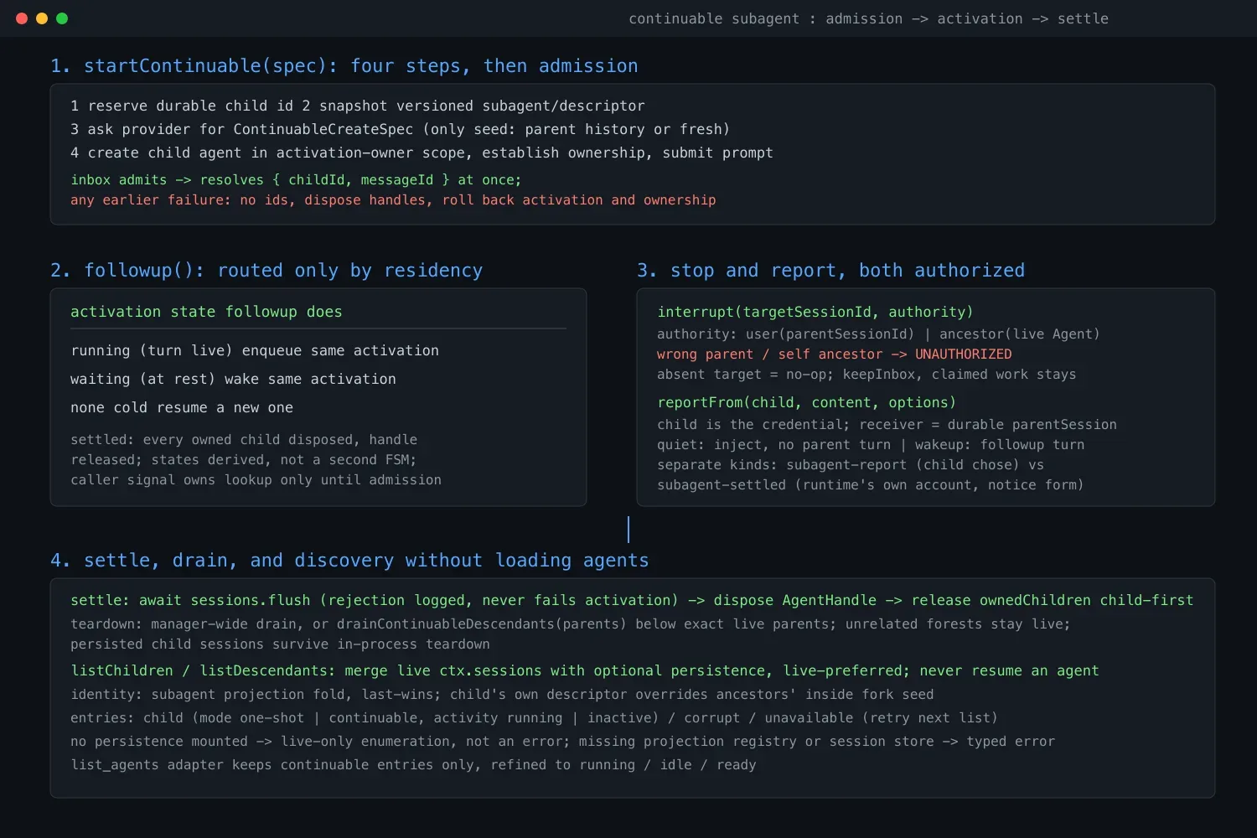
Task: Click line 'subagent-settled (runtime's own account, notice form)'
Action: (x=871, y=484)
